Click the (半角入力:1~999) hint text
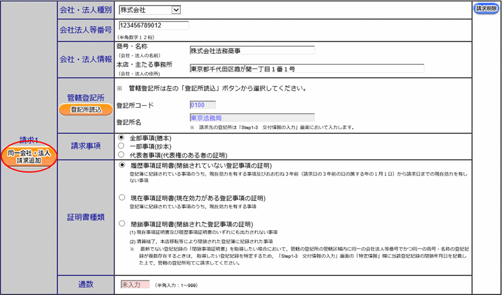Viewport: 502px width, 295px height. (176, 285)
